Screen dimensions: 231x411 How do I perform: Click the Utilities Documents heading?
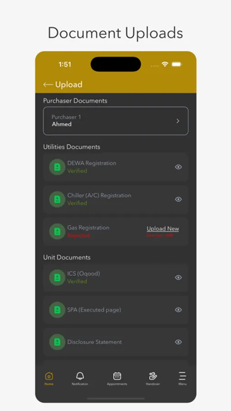coord(72,147)
